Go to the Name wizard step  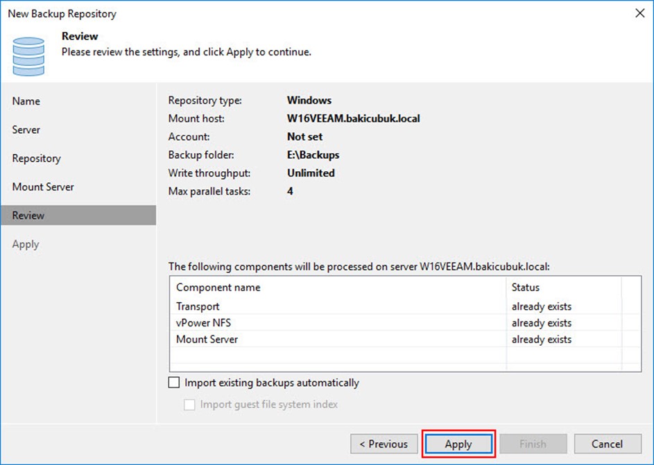click(26, 101)
